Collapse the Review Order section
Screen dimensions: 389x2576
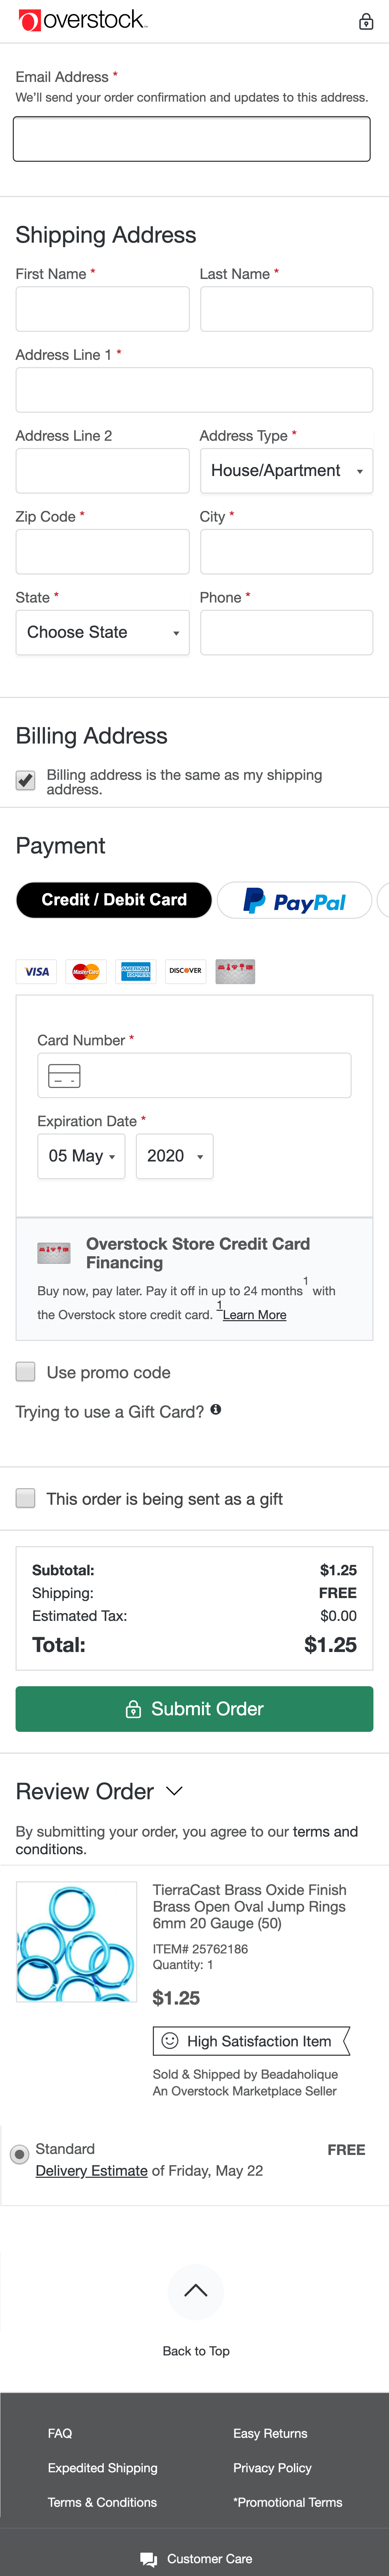pyautogui.click(x=174, y=1792)
